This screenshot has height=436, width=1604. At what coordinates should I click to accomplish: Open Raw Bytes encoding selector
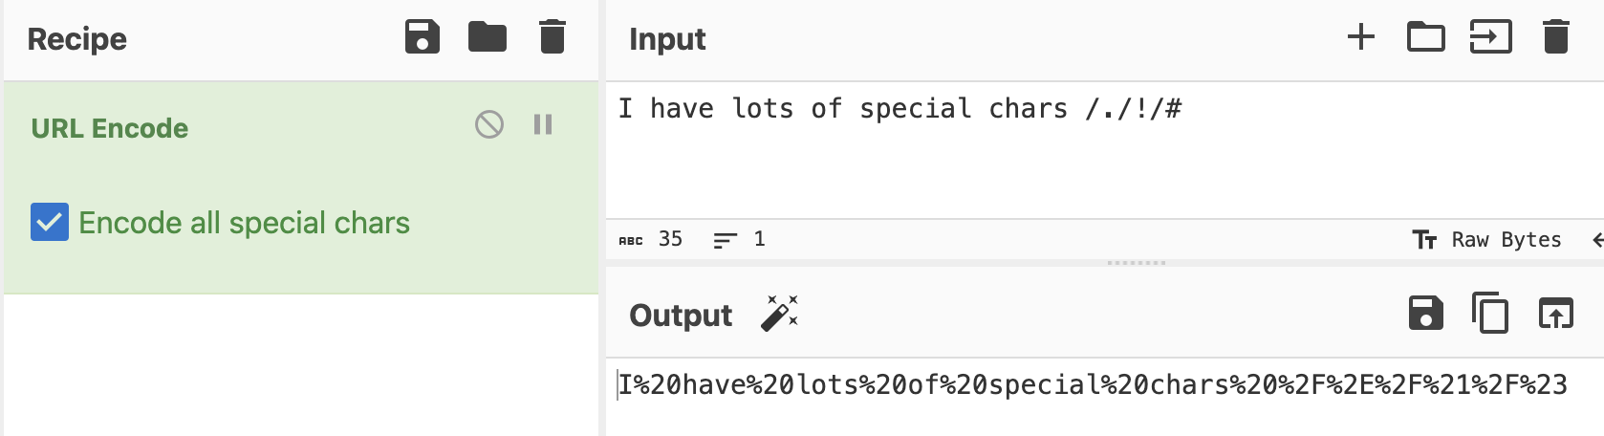pyautogui.click(x=1486, y=239)
